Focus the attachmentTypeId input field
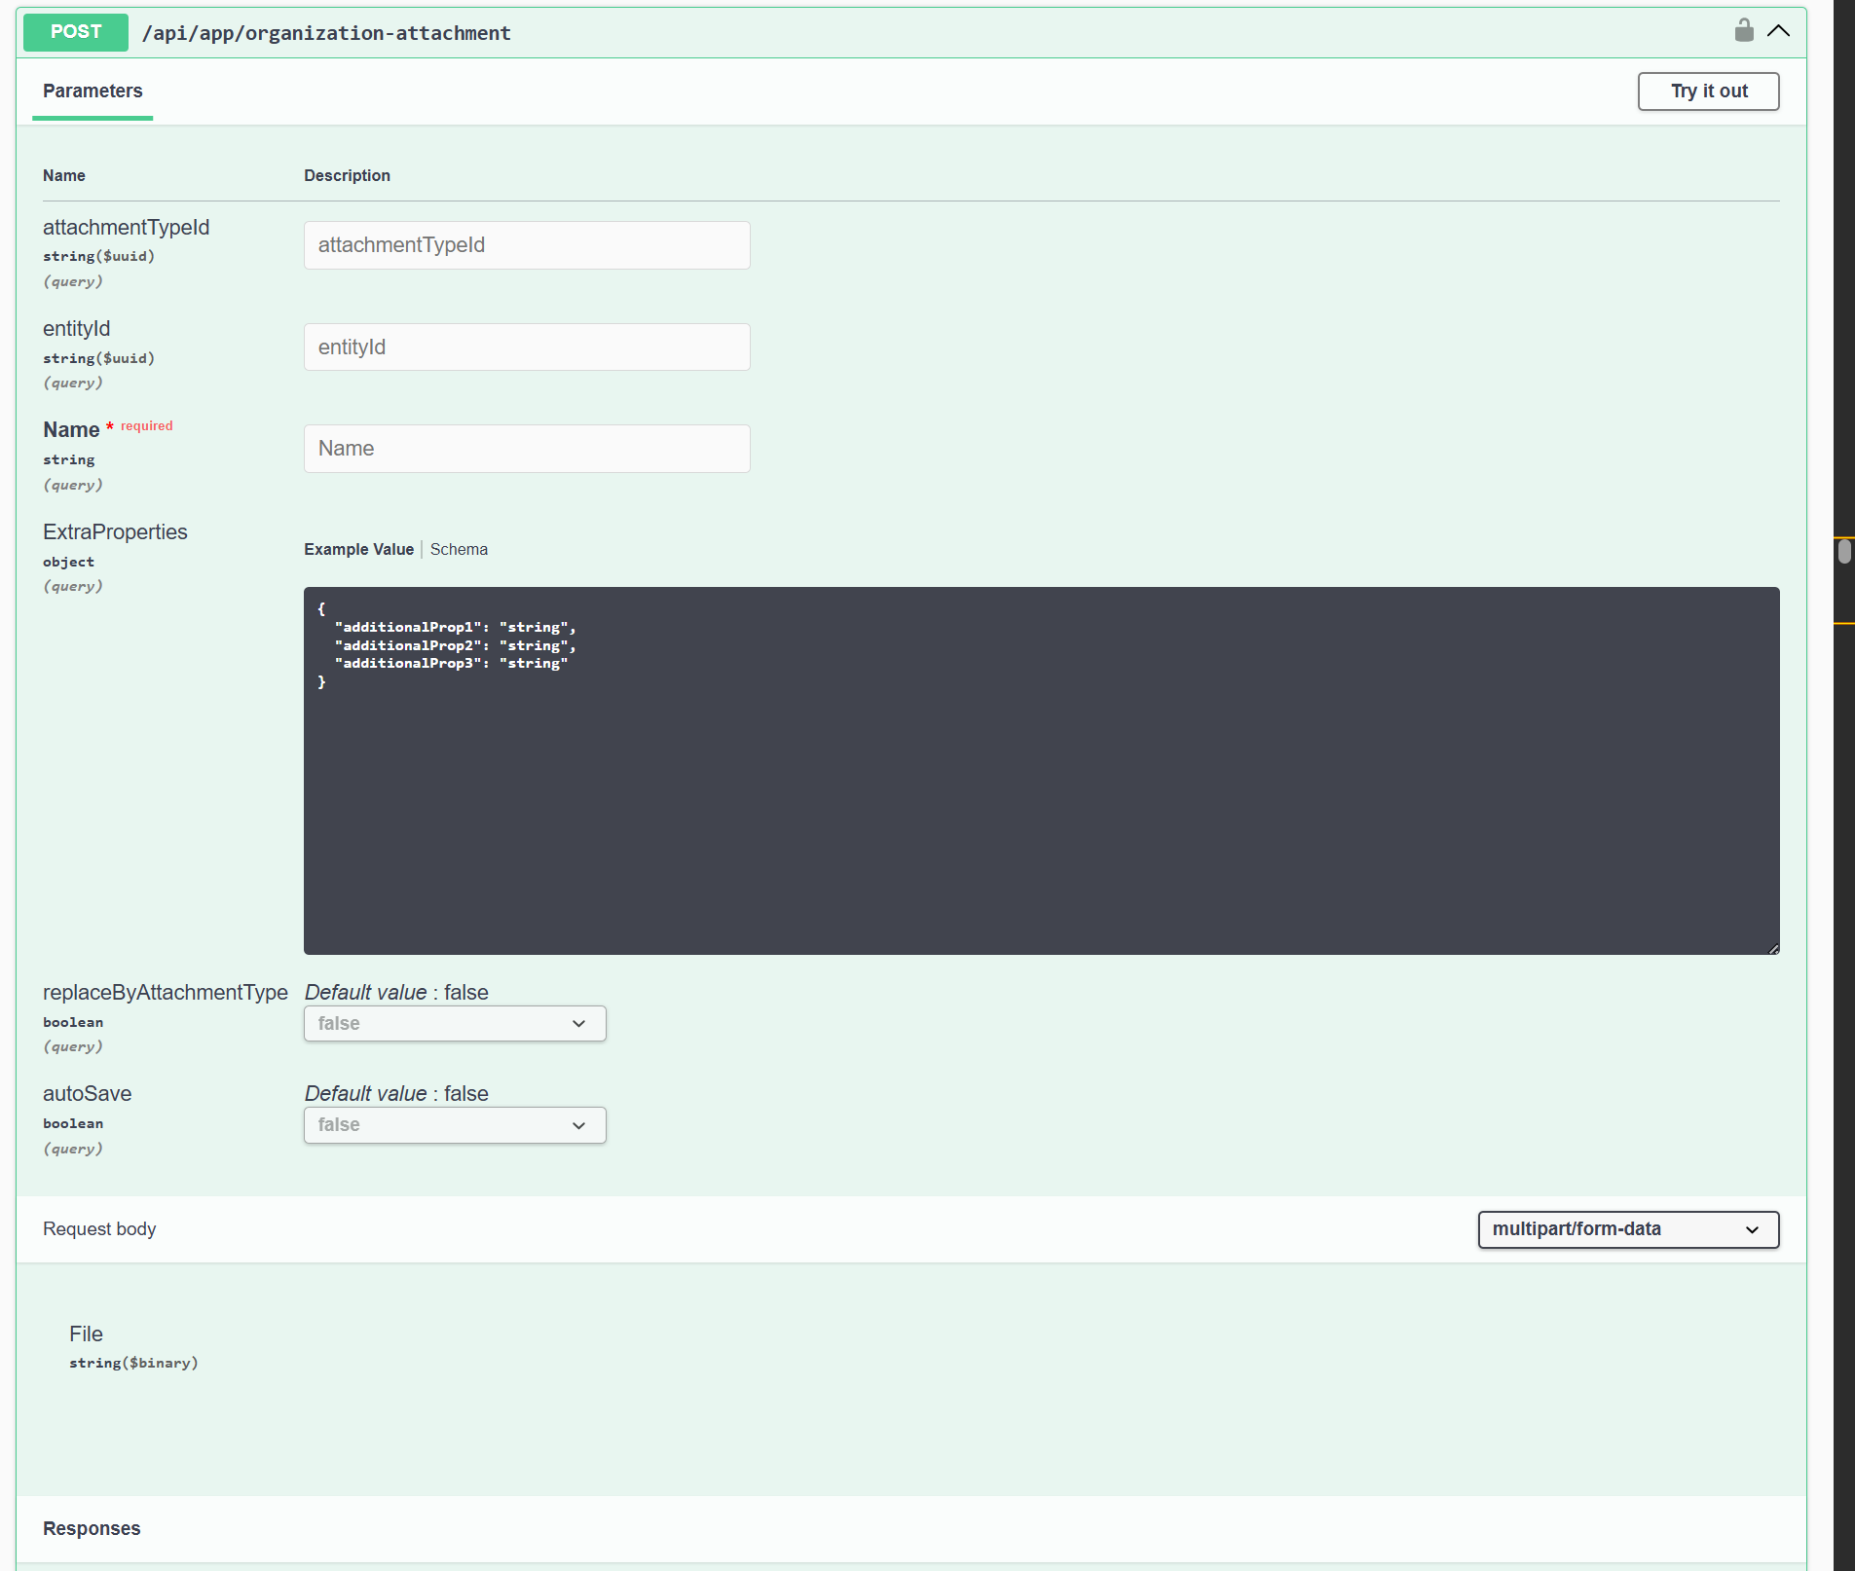 coord(527,245)
